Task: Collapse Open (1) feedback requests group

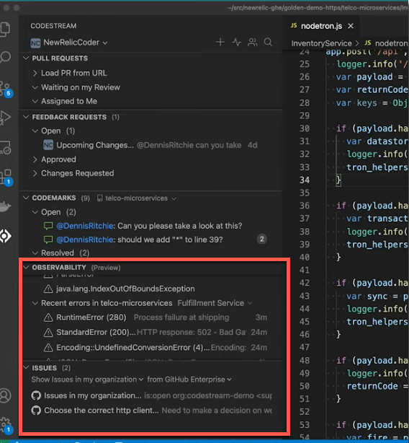Action: point(35,131)
